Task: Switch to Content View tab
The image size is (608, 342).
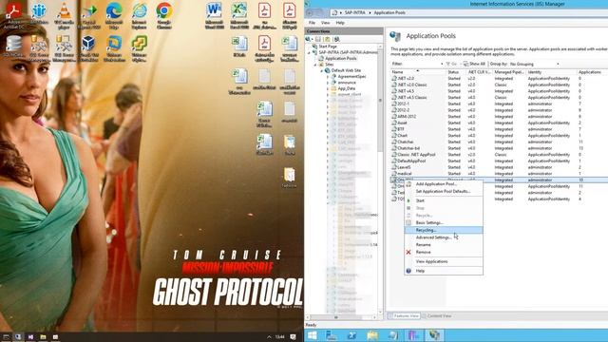Action: point(437,316)
